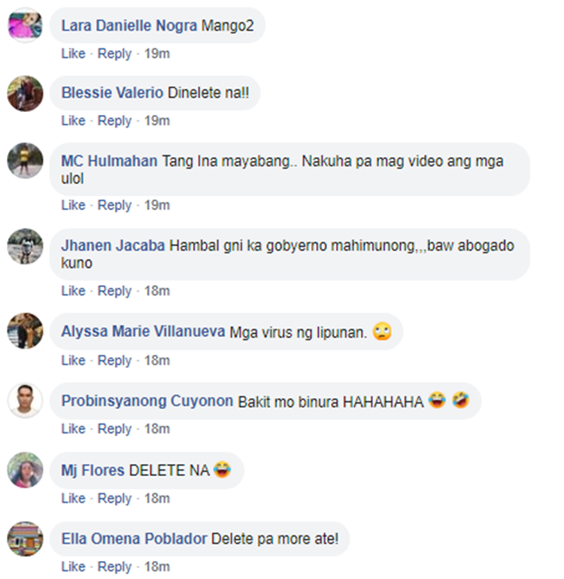Image resolution: width=564 pixels, height=579 pixels.
Task: Select the rolling-eyes emoji in Alyssa's comment
Action: tap(382, 331)
